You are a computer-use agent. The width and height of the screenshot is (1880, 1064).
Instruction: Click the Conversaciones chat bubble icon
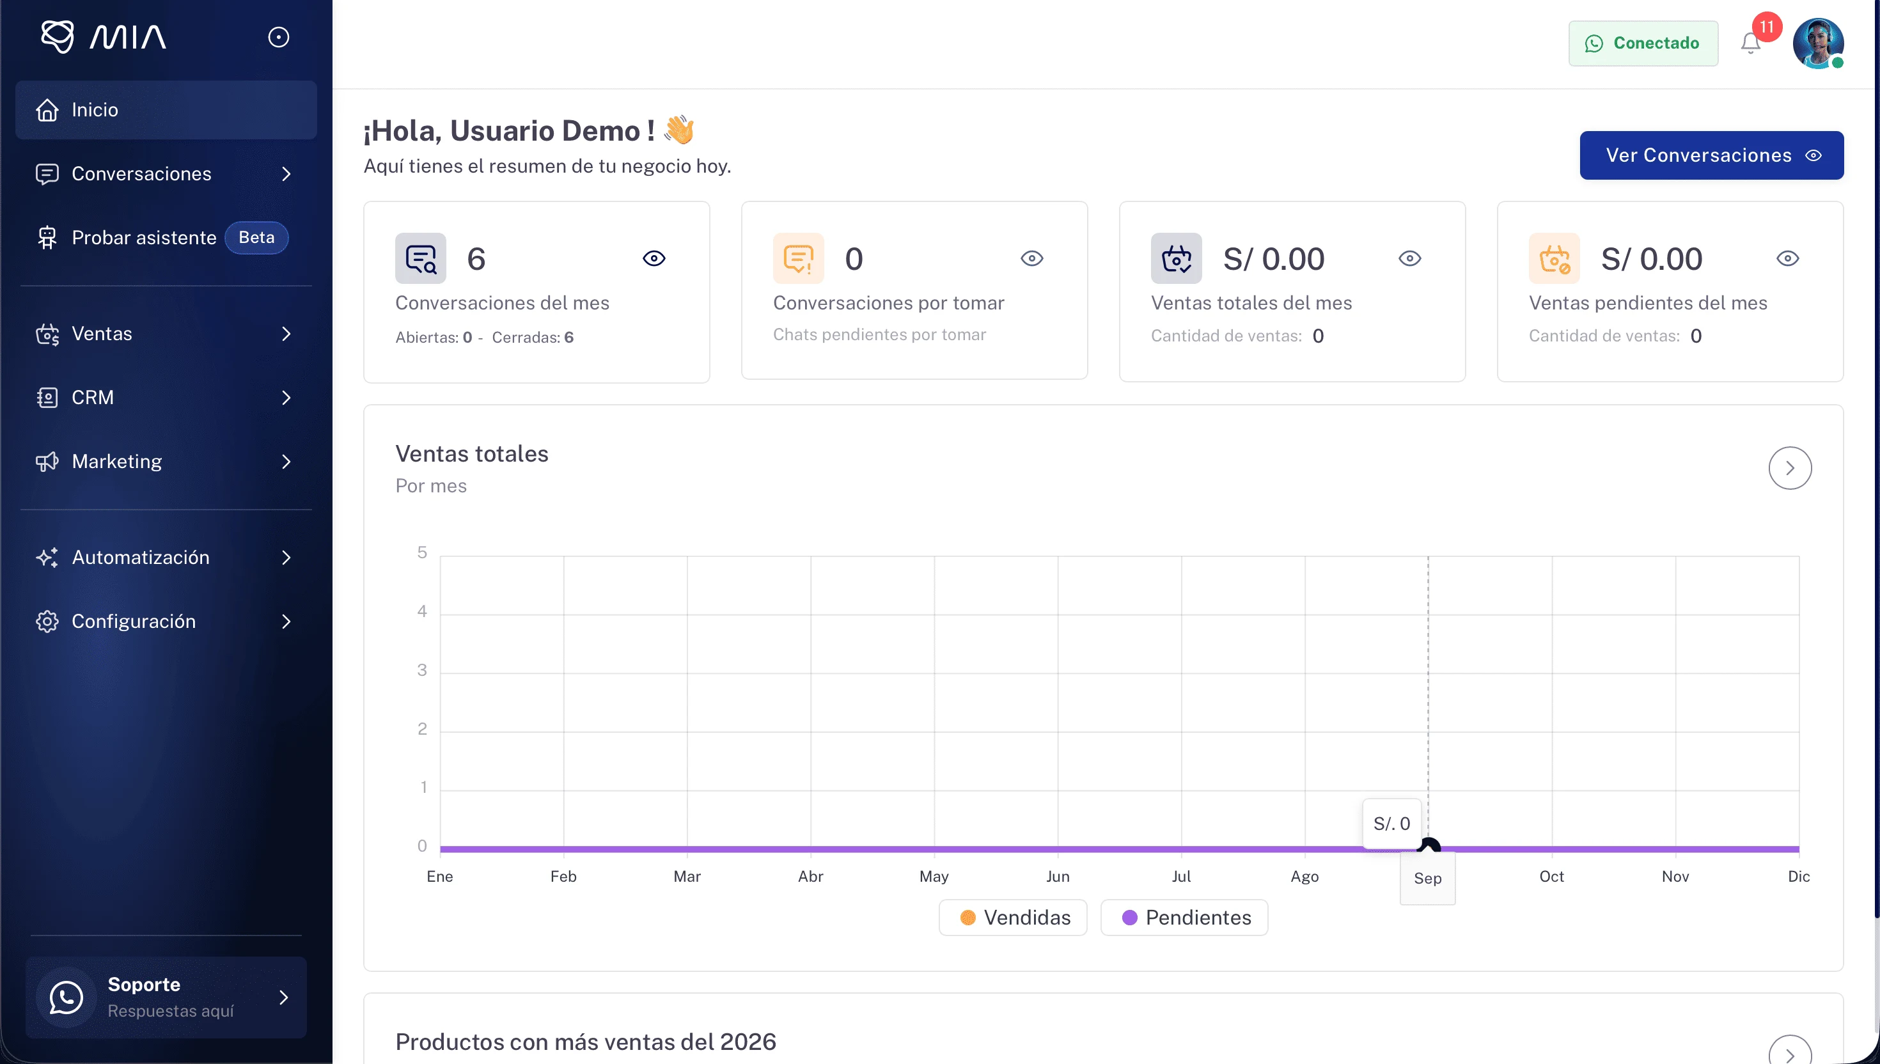tap(47, 174)
